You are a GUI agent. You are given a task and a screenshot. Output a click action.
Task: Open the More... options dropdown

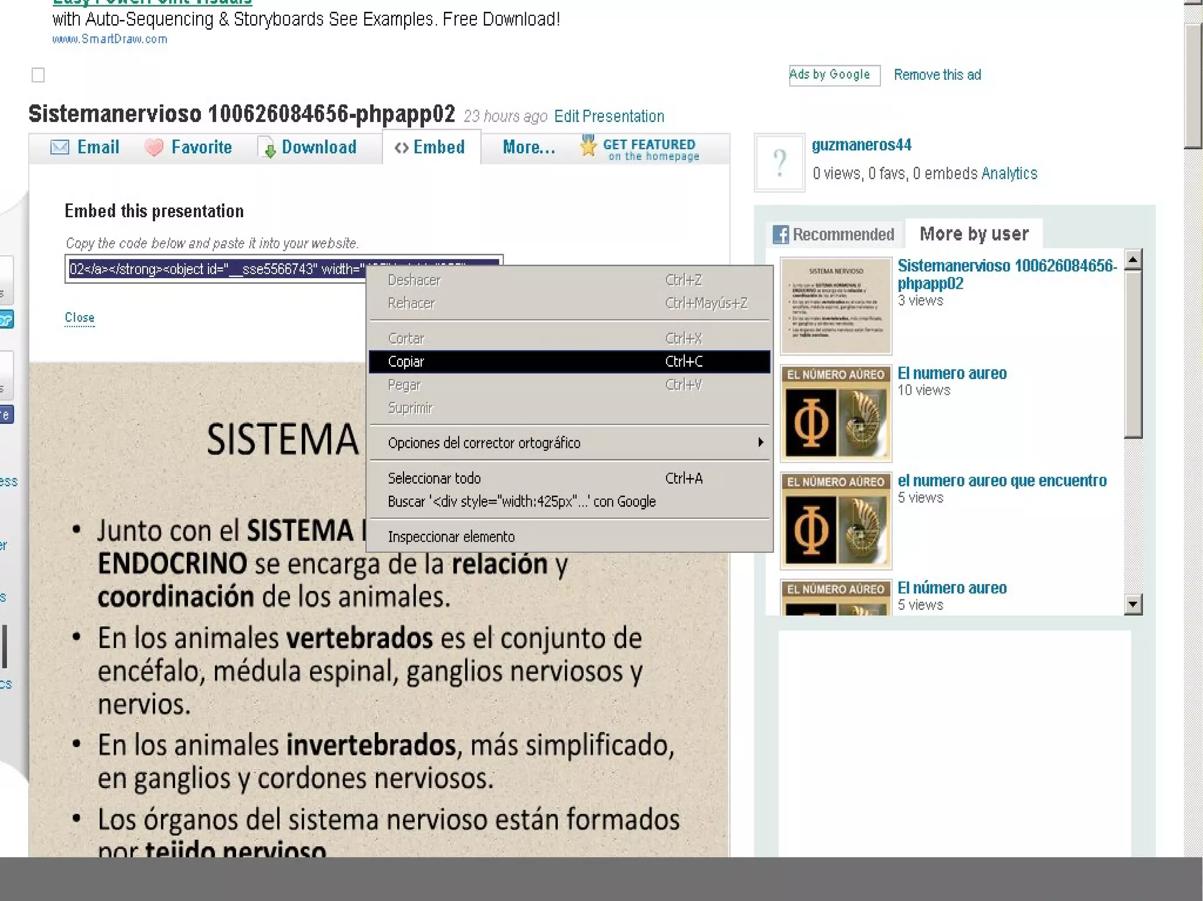529,147
